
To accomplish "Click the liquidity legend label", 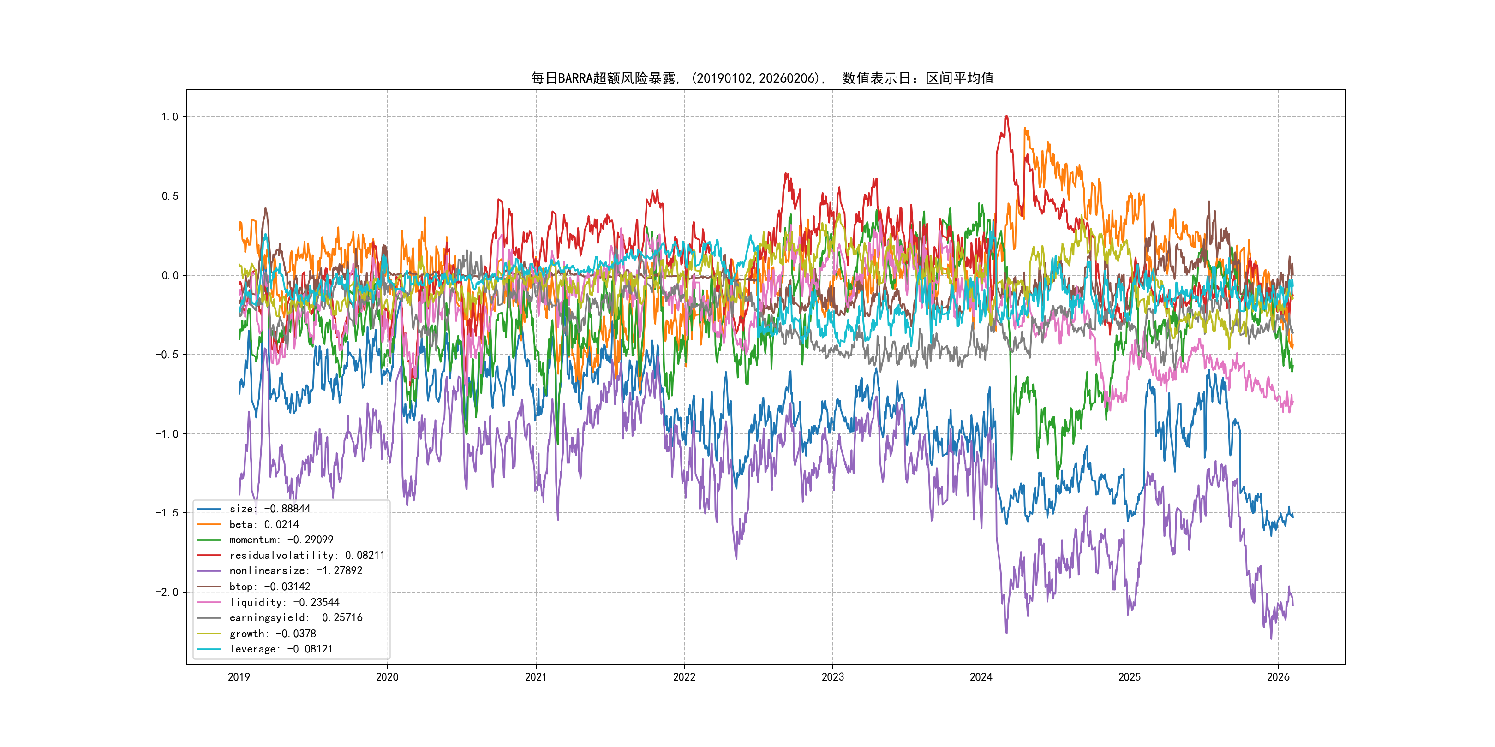I will [x=284, y=603].
